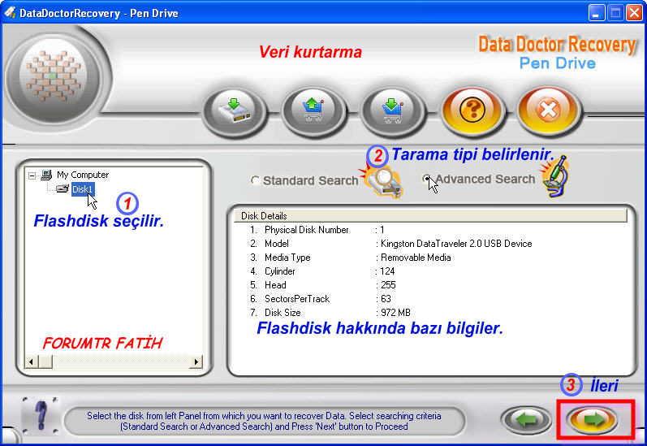647x446 pixels.
Task: Click the Head 255 row
Action: tap(322, 285)
